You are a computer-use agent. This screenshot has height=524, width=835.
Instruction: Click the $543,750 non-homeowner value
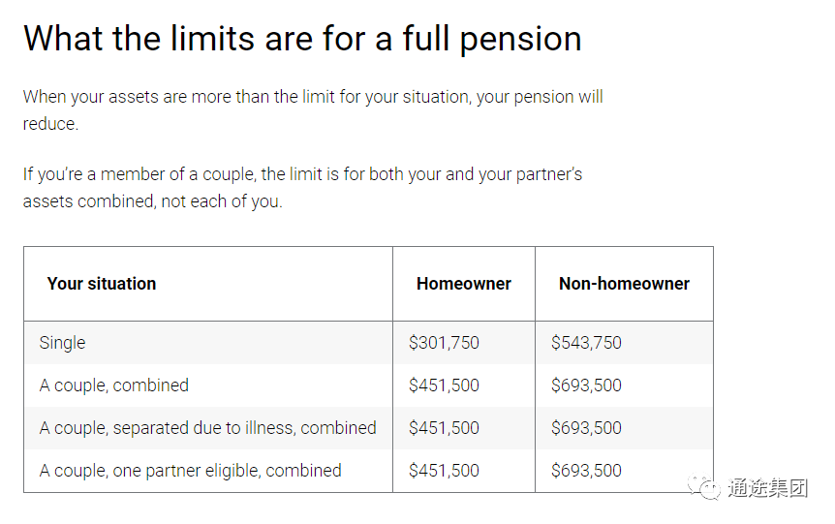586,343
